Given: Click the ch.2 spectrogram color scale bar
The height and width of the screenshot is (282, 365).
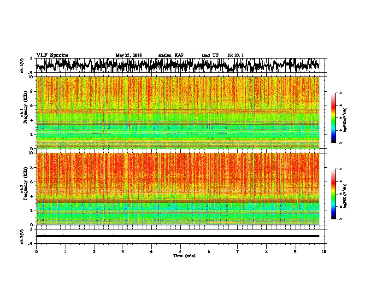Looking at the screenshot, I should tap(333, 194).
